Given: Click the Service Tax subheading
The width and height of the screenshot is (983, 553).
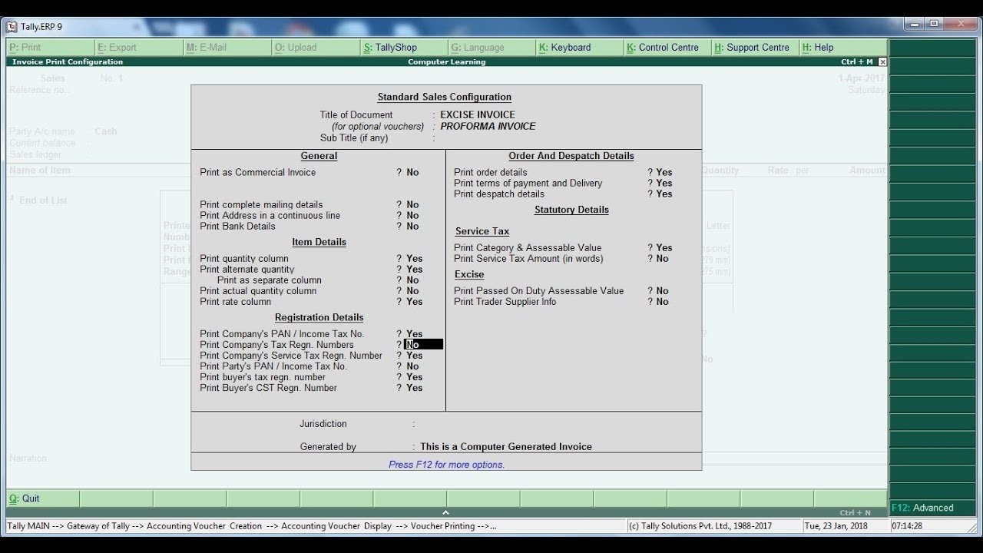Looking at the screenshot, I should (482, 231).
